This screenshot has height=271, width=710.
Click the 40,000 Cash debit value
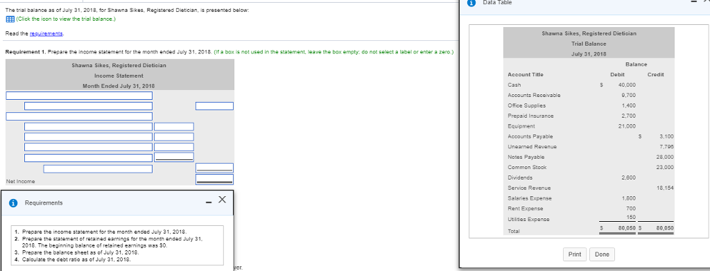[x=627, y=85]
